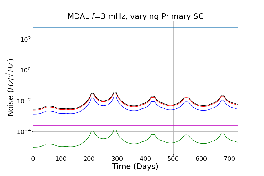Click the x-axis tick label '400'
Image resolution: width=264 pixels, height=176 pixels.
[145, 159]
